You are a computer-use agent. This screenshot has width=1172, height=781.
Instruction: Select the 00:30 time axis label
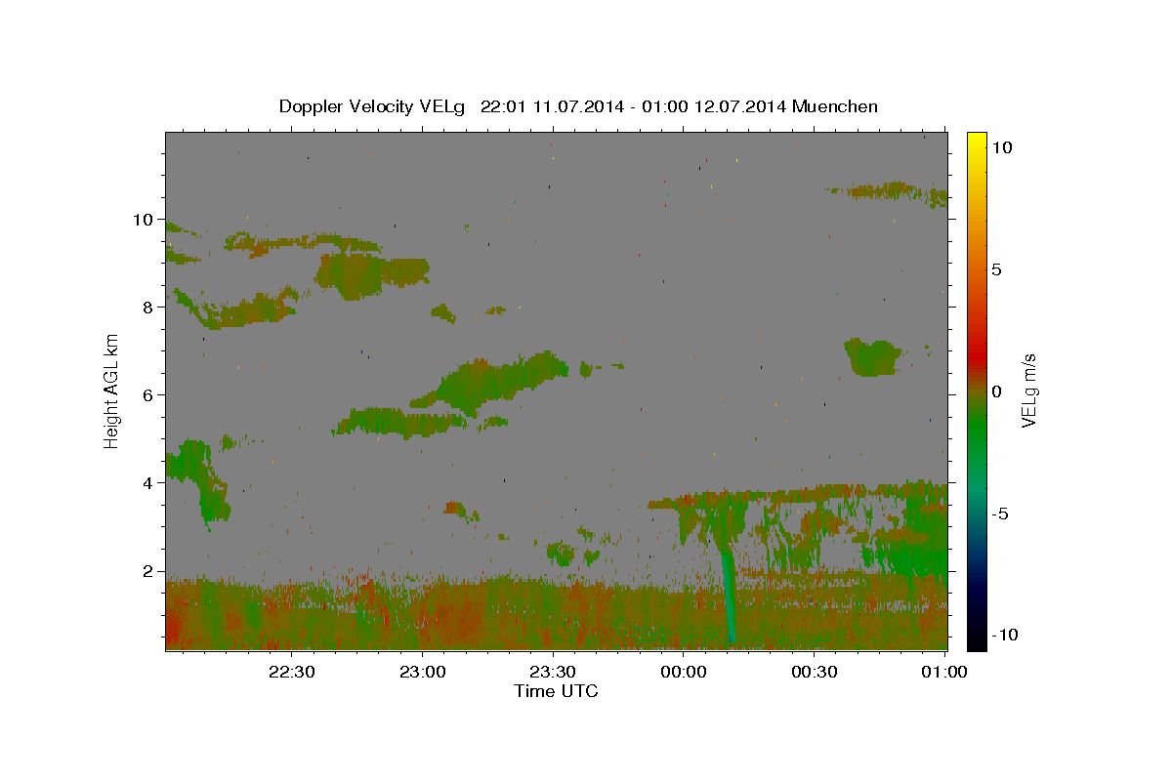point(815,672)
